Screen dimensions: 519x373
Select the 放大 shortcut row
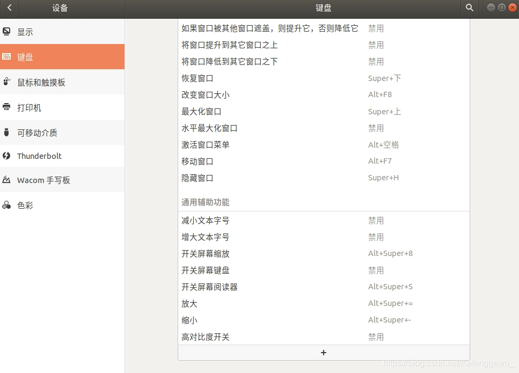[324, 303]
